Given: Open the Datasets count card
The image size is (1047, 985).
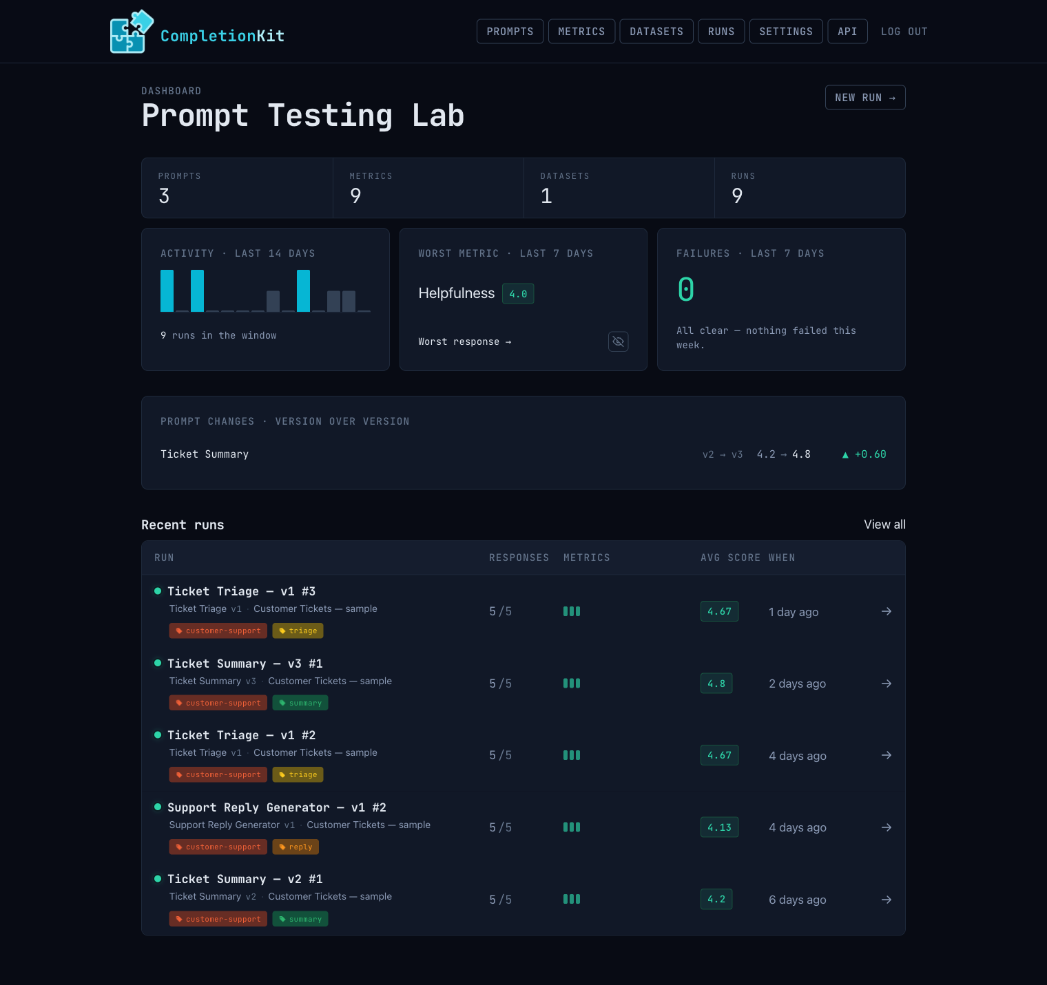Looking at the screenshot, I should pos(619,188).
